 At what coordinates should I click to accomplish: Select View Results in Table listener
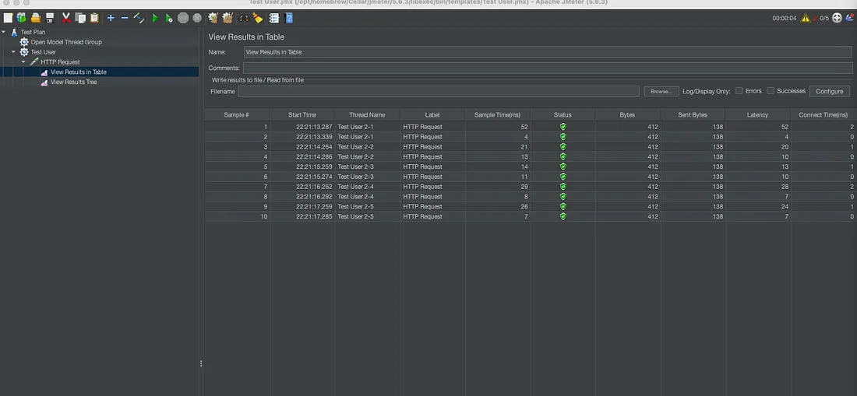click(x=78, y=72)
